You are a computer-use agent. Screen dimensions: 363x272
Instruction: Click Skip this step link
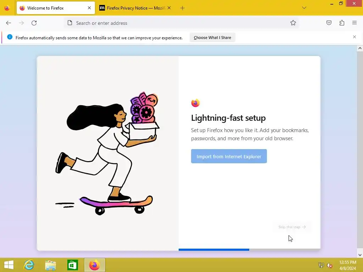292,227
